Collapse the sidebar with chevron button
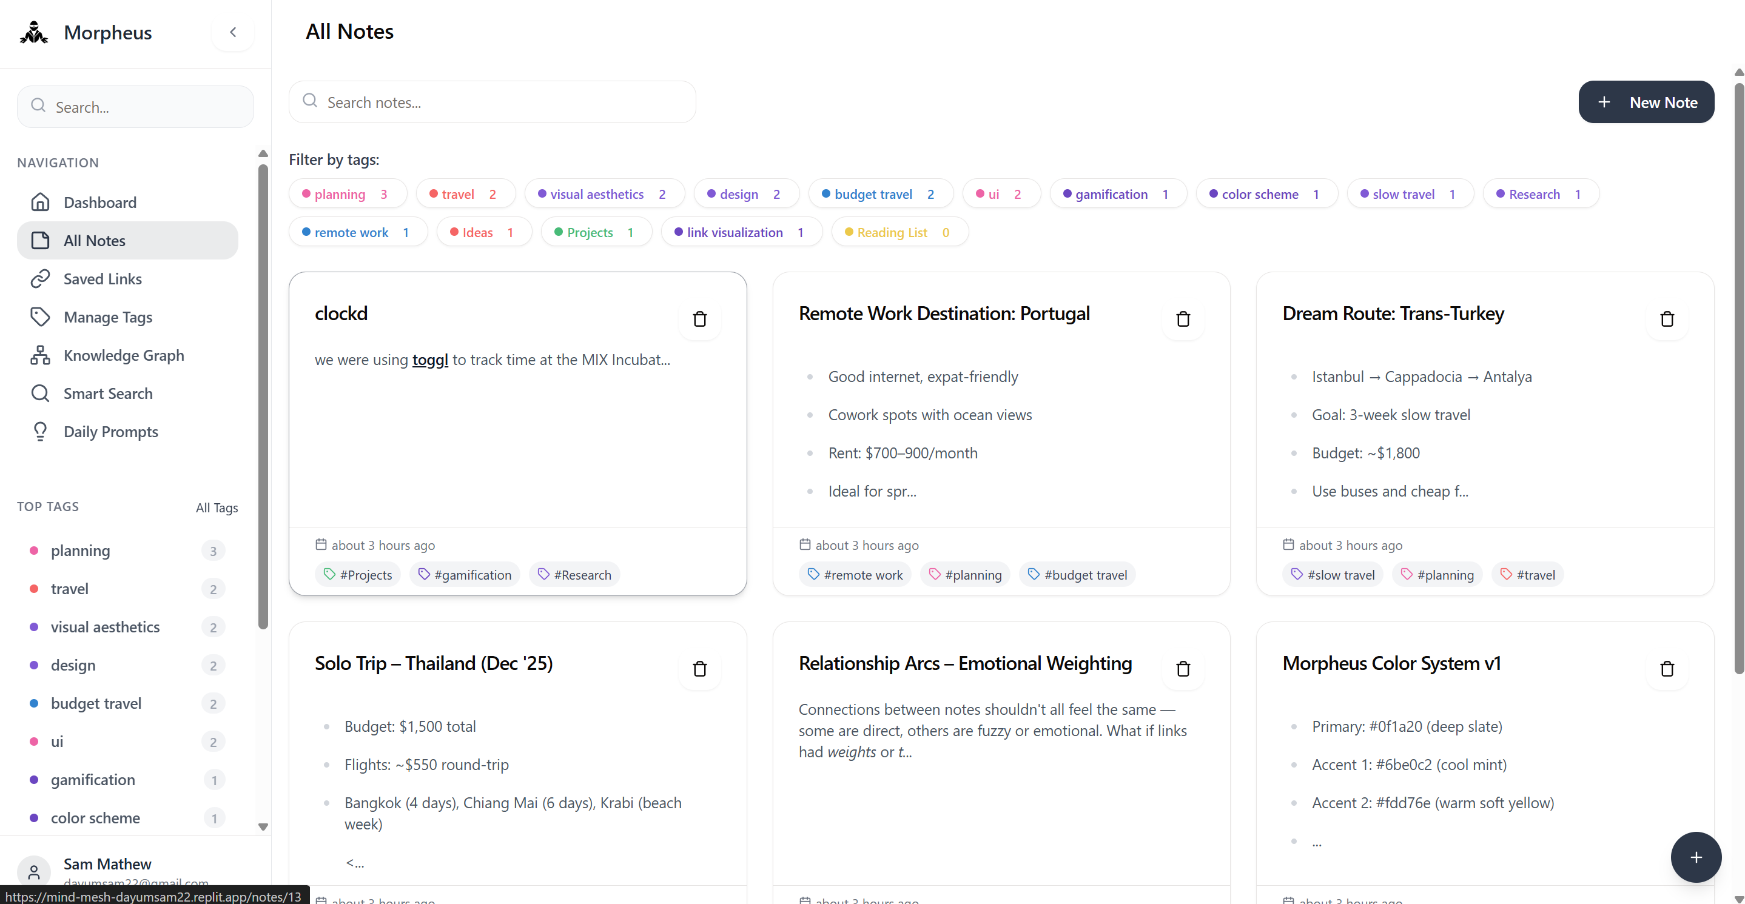 pos(233,33)
